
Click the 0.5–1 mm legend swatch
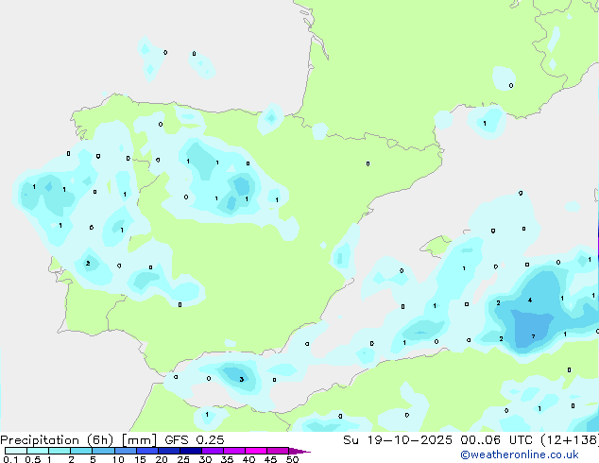click(38, 451)
